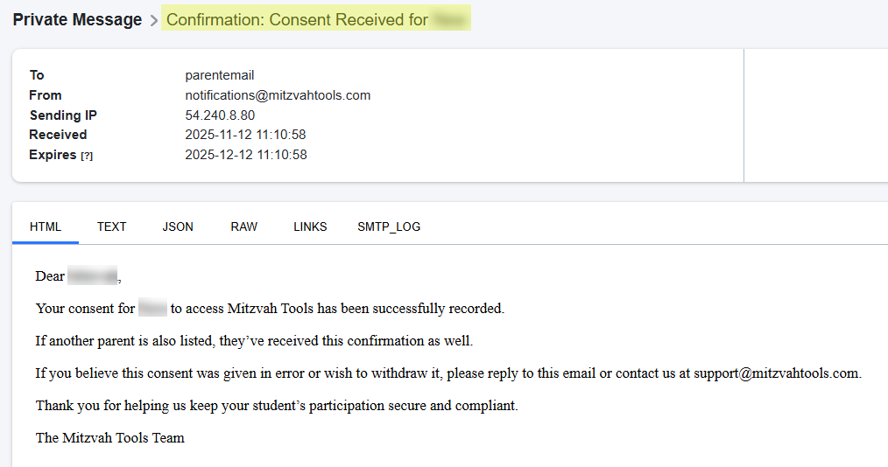Click the Private Message breadcrumb
The height and width of the screenshot is (467, 888).
tap(77, 19)
